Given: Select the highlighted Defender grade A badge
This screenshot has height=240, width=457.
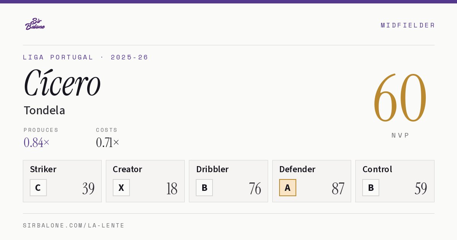Looking at the screenshot, I should (288, 187).
